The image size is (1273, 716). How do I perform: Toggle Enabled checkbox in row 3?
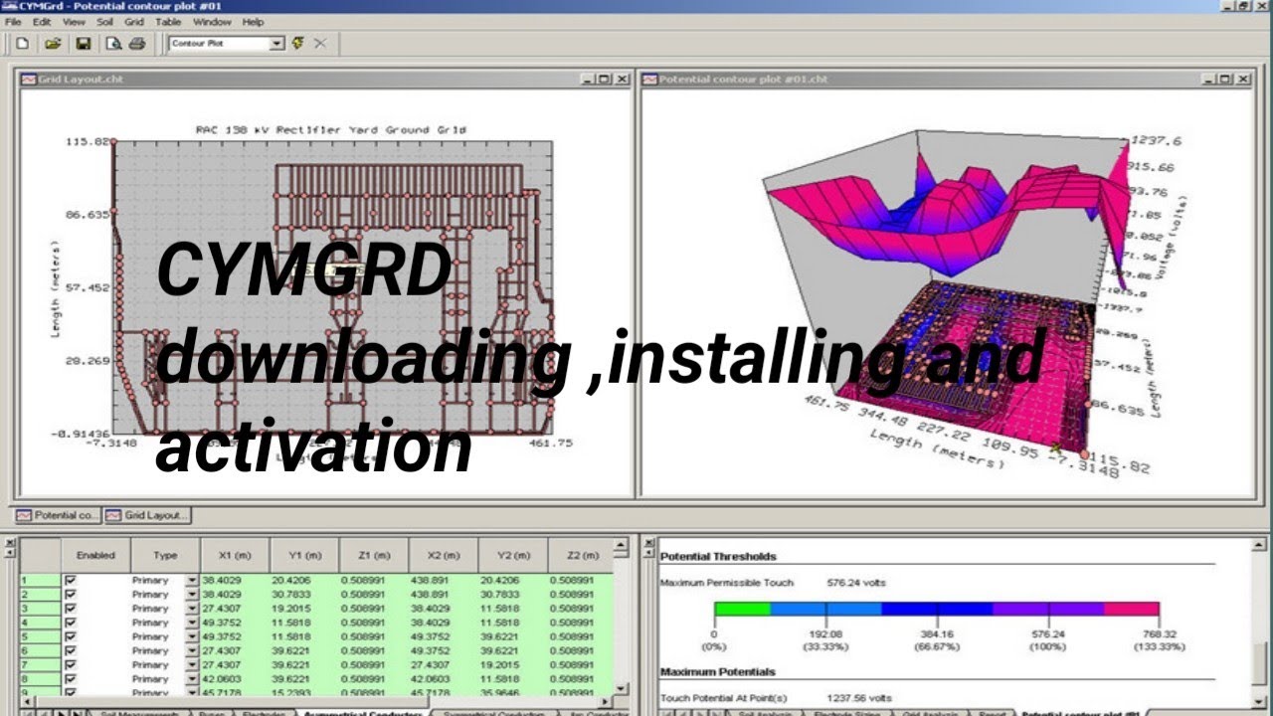pos(70,608)
